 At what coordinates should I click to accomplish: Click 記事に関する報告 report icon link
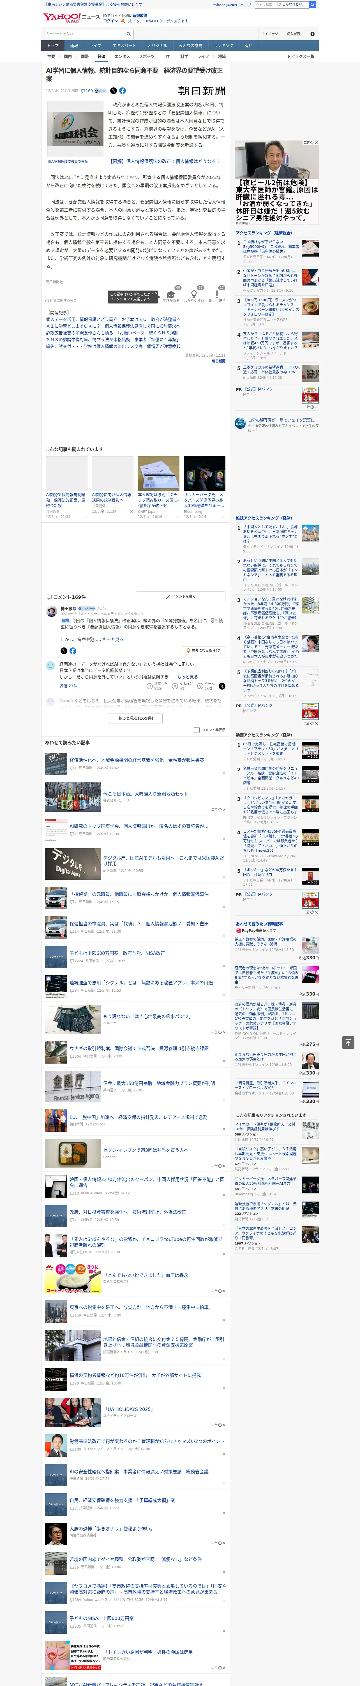click(x=61, y=300)
